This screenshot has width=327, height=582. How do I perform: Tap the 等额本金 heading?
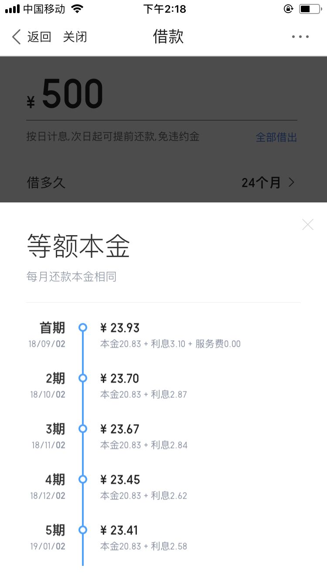[x=78, y=246]
